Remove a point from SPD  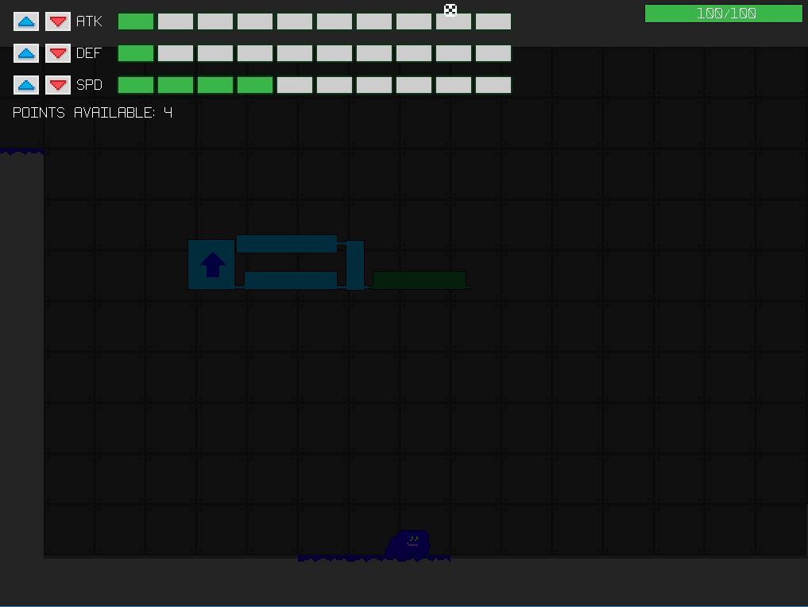pos(57,85)
